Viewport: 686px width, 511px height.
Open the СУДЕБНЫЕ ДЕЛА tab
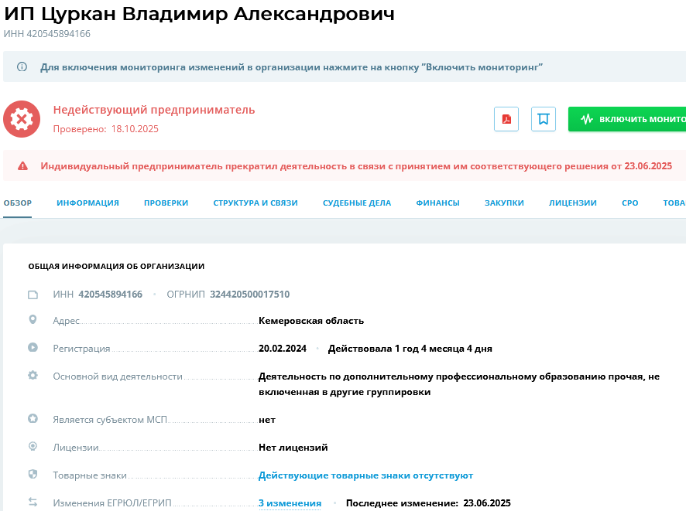tap(358, 202)
